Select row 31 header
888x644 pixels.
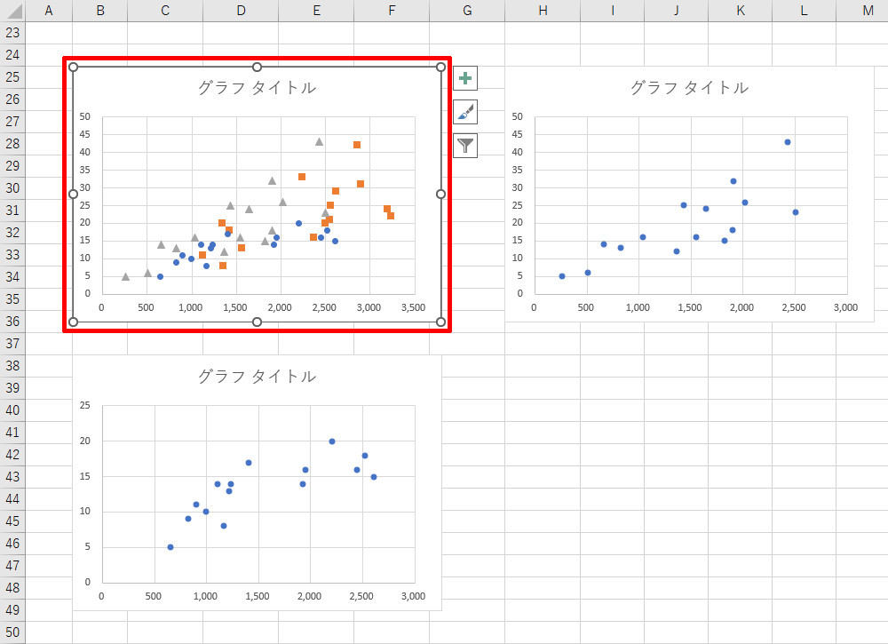tap(12, 211)
